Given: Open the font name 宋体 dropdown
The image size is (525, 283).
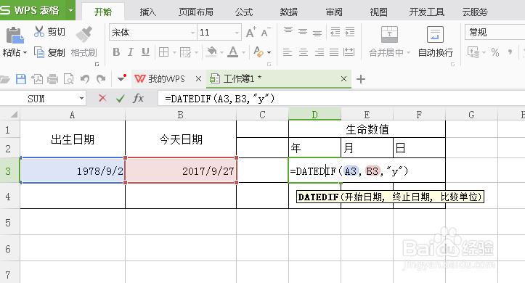Looking at the screenshot, I should [192, 33].
